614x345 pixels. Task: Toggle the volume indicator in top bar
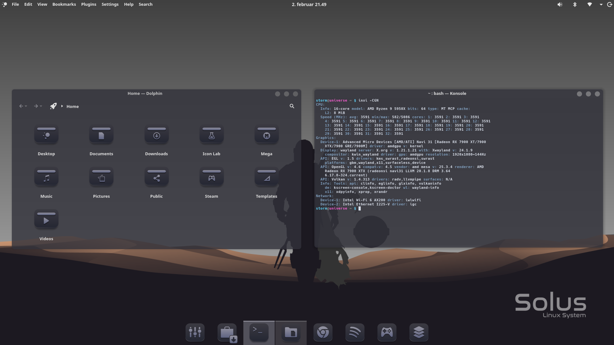point(560,4)
